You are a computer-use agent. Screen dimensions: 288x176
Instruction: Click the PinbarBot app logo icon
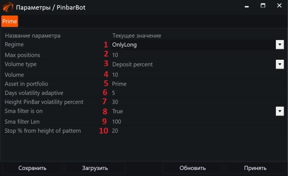8,7
